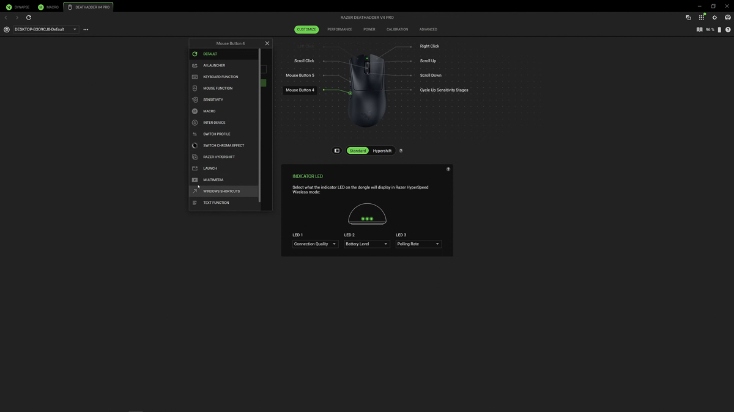Viewport: 734px width, 412px height.
Task: Choose Keyboard Function option
Action: (224, 77)
